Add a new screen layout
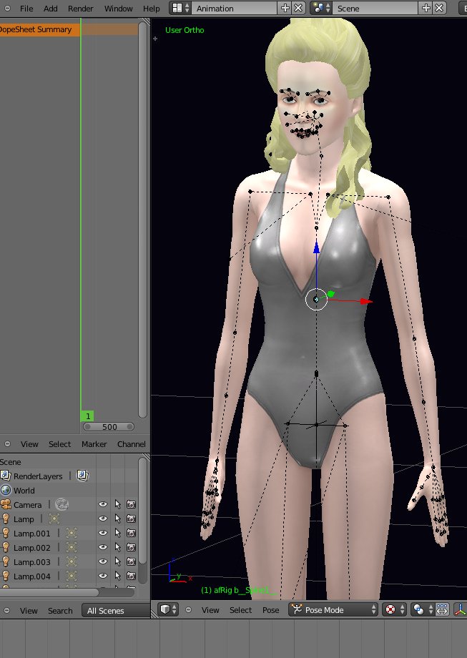This screenshot has height=658, width=467. tap(285, 8)
